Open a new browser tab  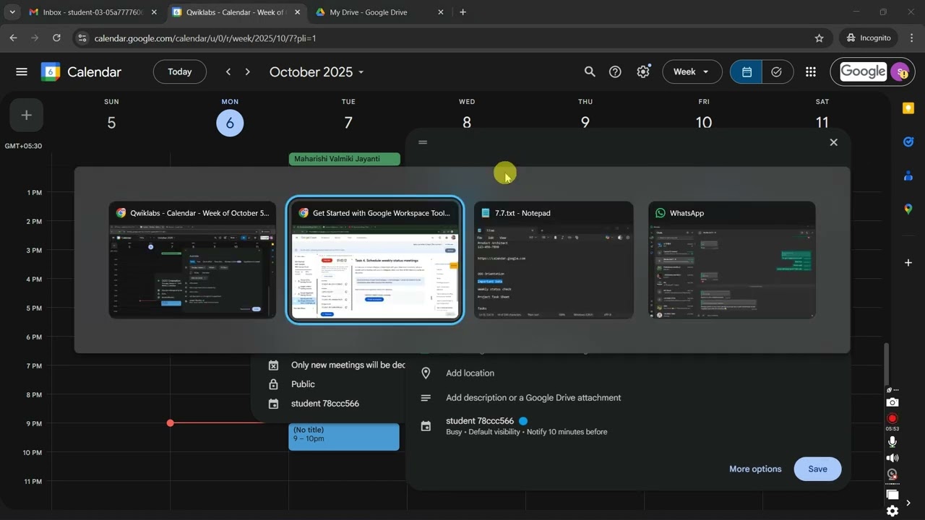pyautogui.click(x=463, y=12)
